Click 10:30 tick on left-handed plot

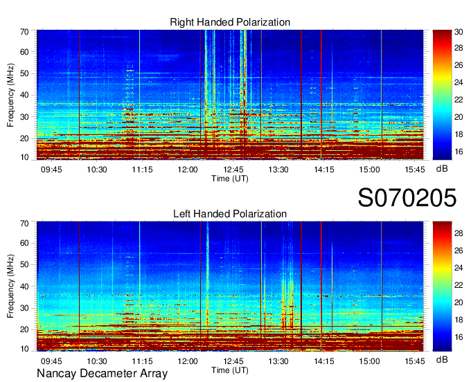(x=97, y=361)
